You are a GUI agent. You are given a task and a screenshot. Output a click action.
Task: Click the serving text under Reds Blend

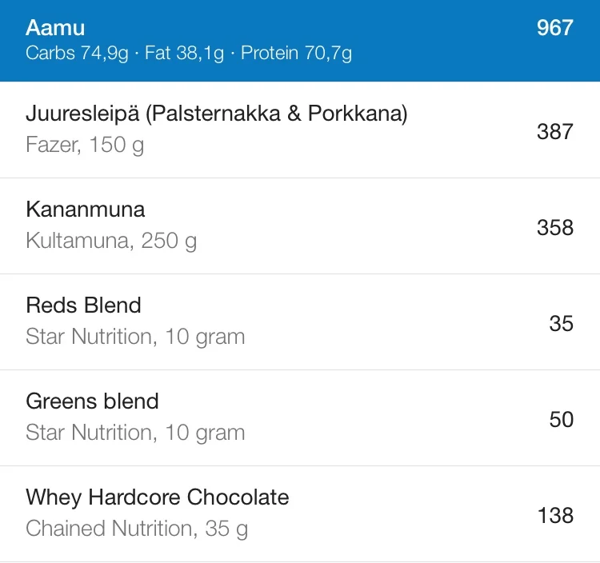[x=135, y=337]
